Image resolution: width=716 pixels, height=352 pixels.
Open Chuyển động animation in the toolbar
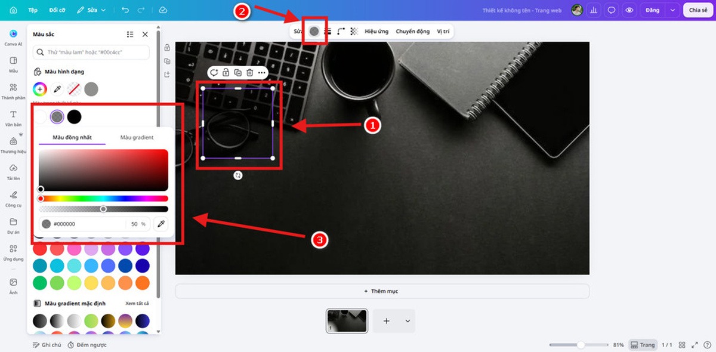(412, 31)
